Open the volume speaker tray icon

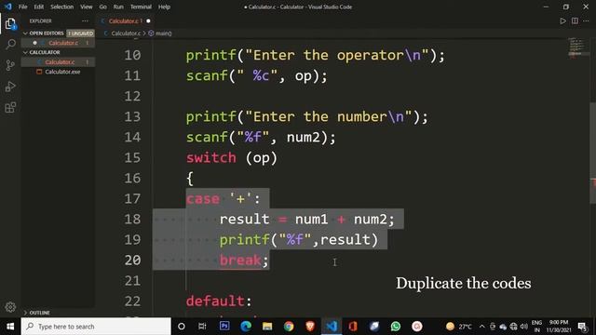click(x=524, y=327)
